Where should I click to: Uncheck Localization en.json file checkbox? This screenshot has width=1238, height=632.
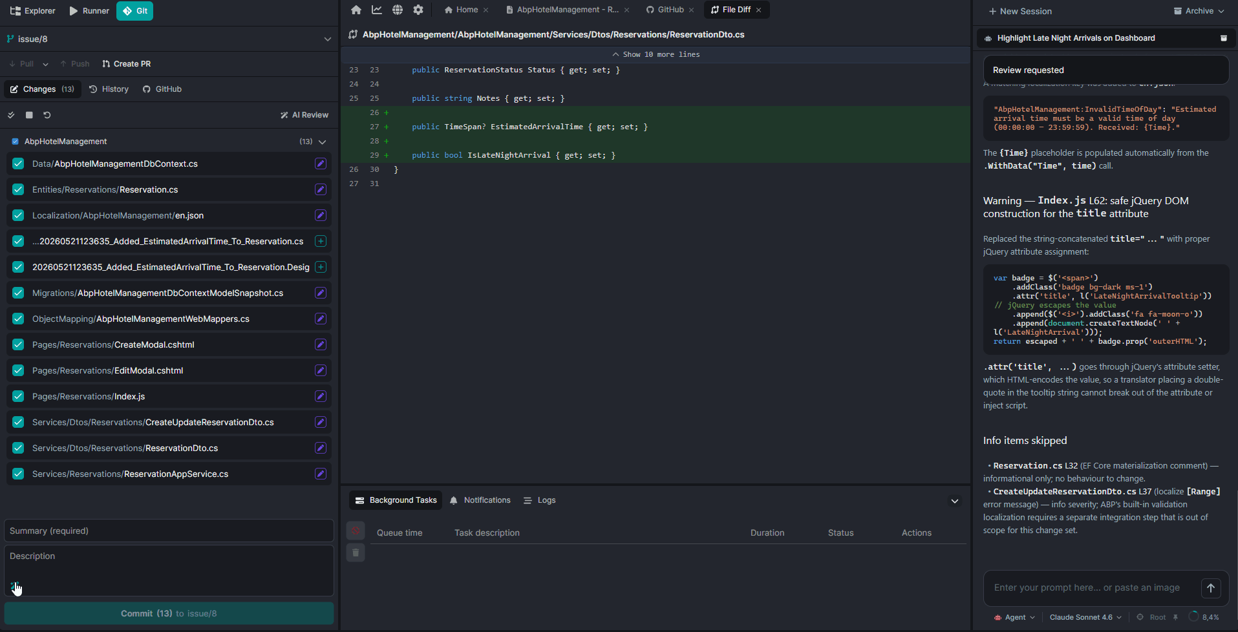click(x=18, y=215)
